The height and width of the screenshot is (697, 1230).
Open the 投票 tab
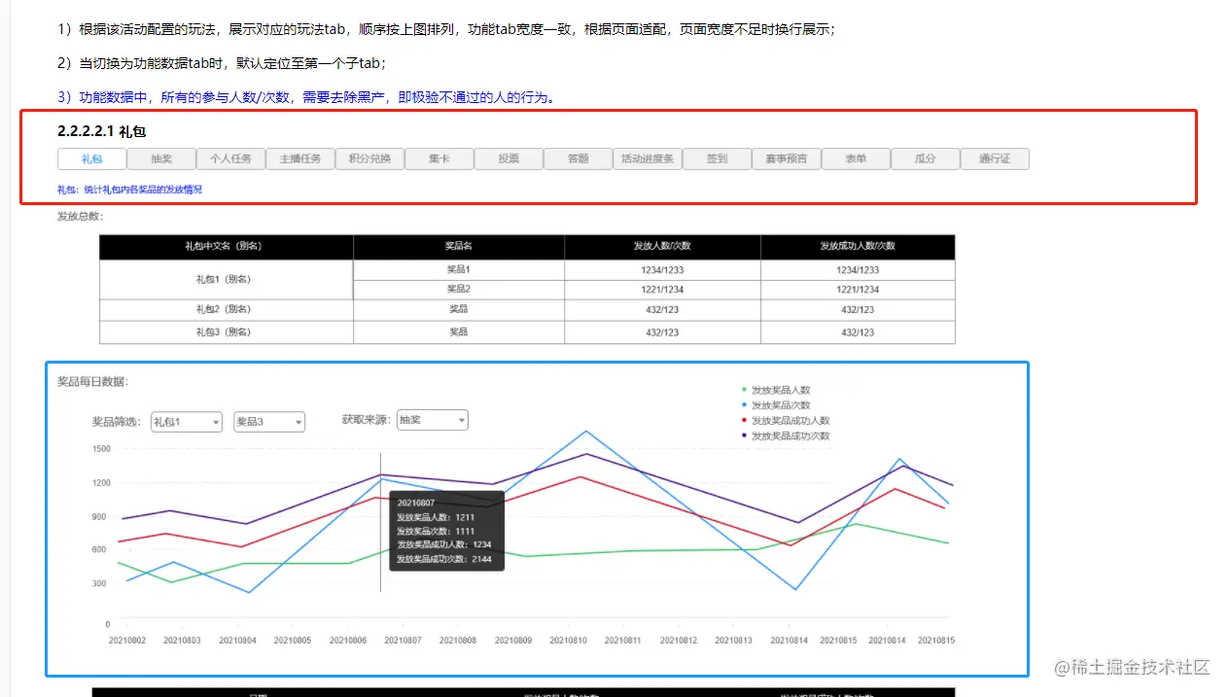point(509,158)
